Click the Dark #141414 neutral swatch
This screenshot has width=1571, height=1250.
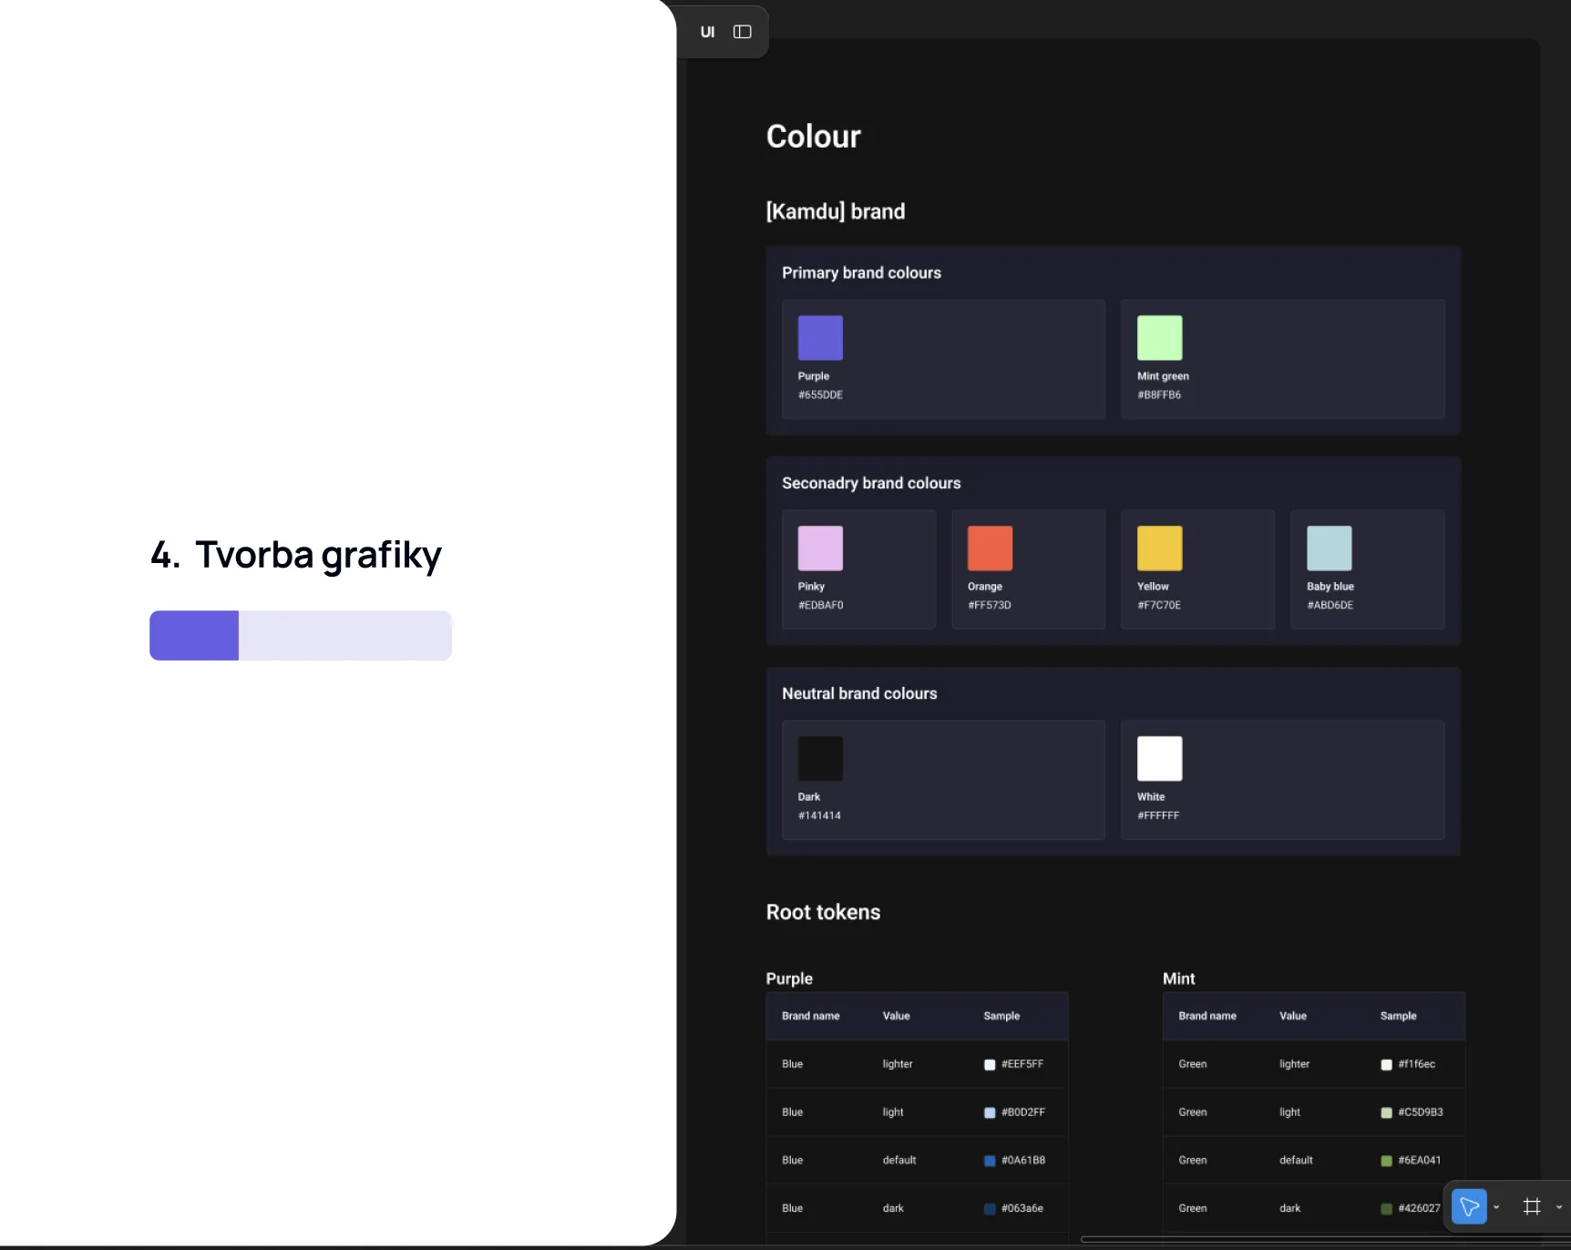(x=820, y=759)
